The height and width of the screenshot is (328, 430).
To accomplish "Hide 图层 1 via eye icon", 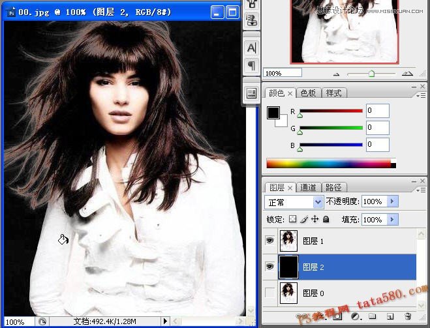I will tap(270, 241).
